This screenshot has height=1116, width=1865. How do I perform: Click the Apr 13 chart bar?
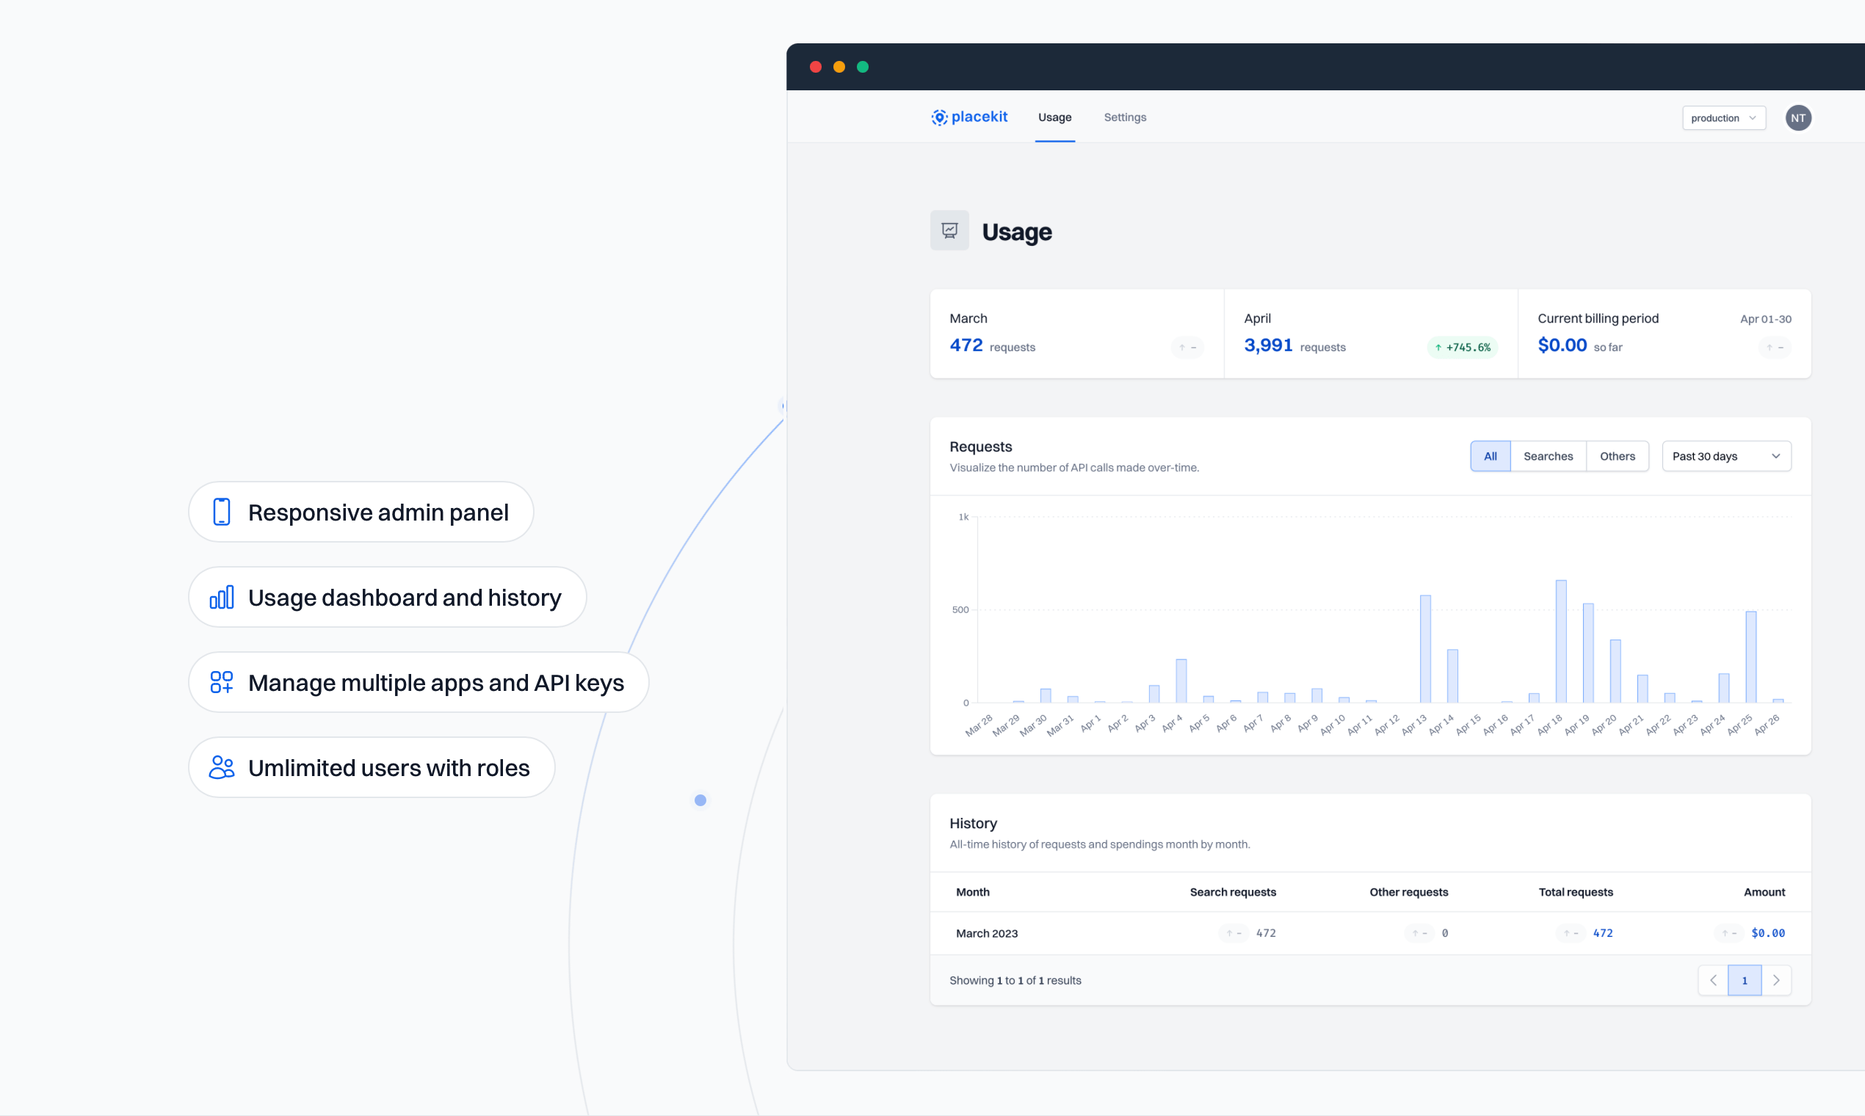[1425, 649]
